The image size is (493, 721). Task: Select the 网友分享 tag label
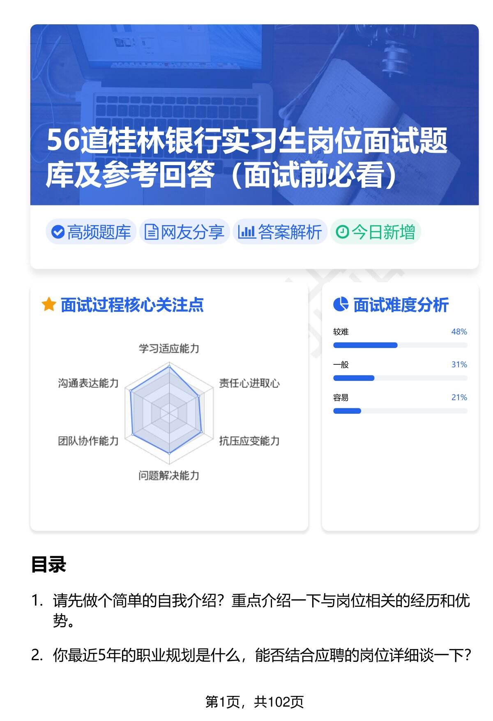click(192, 232)
